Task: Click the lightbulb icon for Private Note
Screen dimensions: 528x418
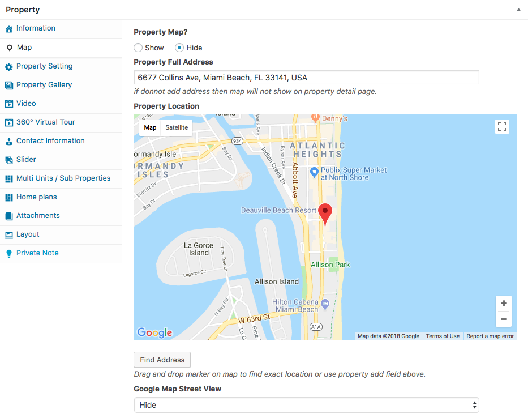Action: (9, 254)
